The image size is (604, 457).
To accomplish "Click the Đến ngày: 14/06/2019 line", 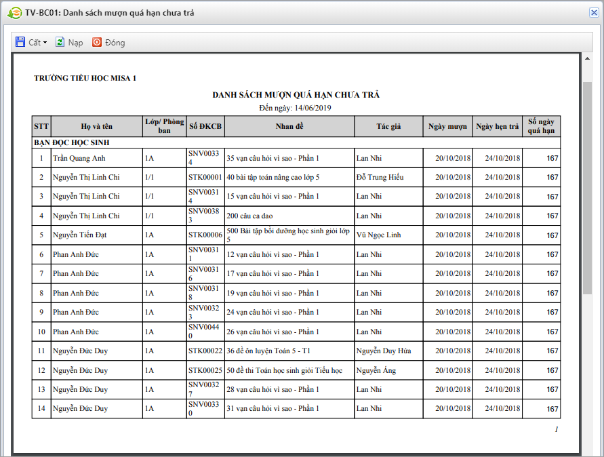I will (x=295, y=108).
